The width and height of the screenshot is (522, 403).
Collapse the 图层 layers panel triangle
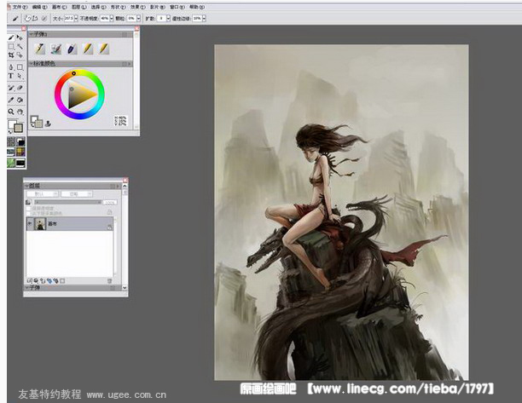pyautogui.click(x=27, y=186)
